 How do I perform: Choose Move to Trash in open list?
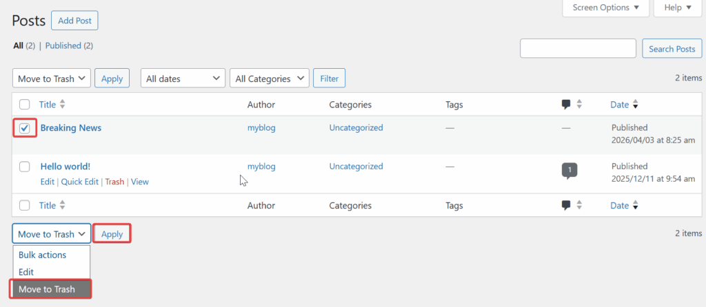[x=50, y=289]
